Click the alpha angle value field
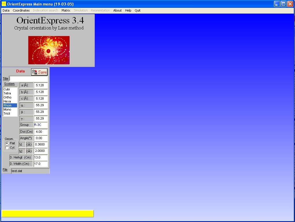The width and height of the screenshot is (295, 222). 41,105
